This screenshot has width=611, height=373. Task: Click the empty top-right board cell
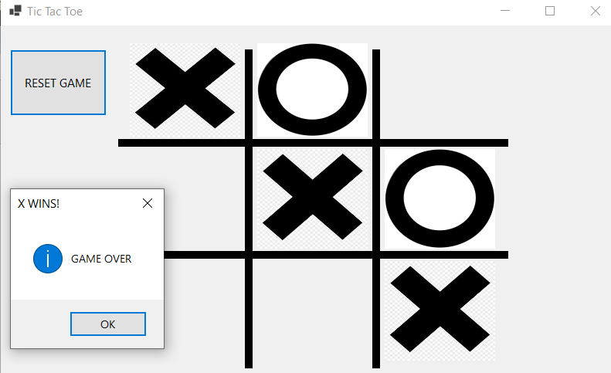440,90
